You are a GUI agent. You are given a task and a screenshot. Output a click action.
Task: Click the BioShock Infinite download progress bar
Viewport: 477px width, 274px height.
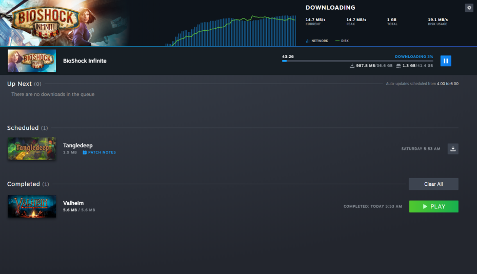coord(357,61)
